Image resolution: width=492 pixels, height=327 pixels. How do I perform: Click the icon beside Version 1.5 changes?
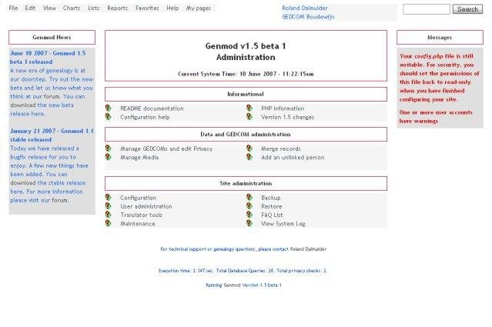249,117
